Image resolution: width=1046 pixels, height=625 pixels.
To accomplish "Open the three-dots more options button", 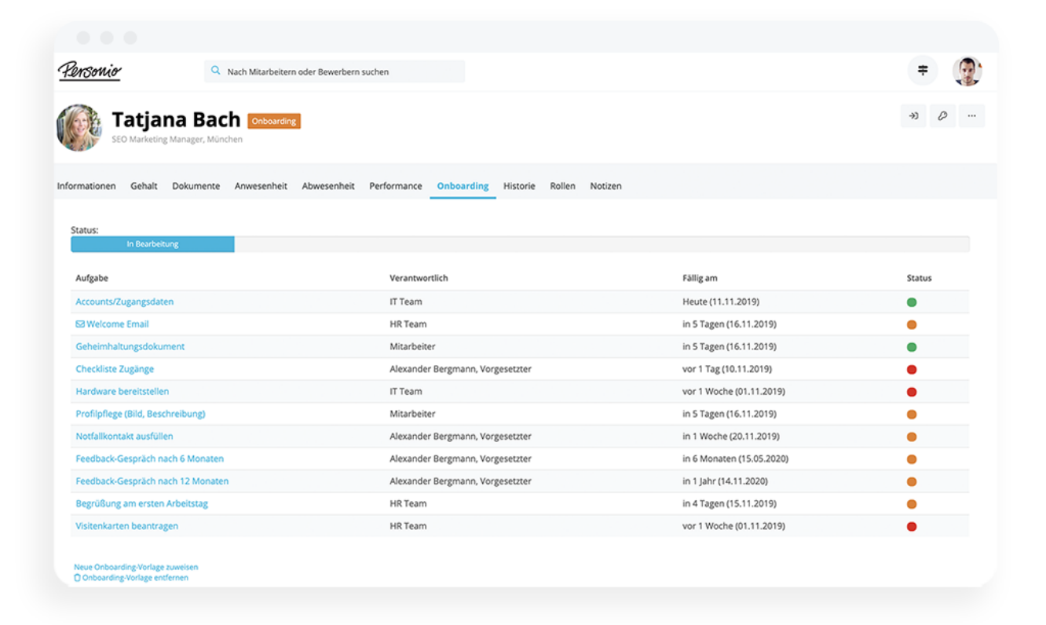I will coord(971,116).
